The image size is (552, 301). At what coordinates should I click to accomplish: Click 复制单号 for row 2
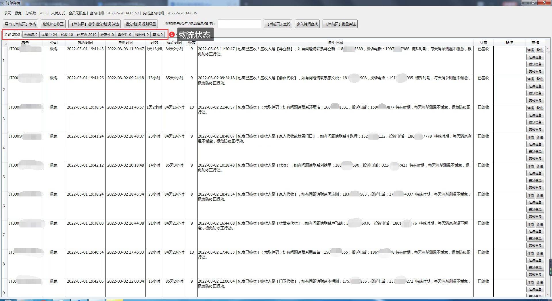535,100
